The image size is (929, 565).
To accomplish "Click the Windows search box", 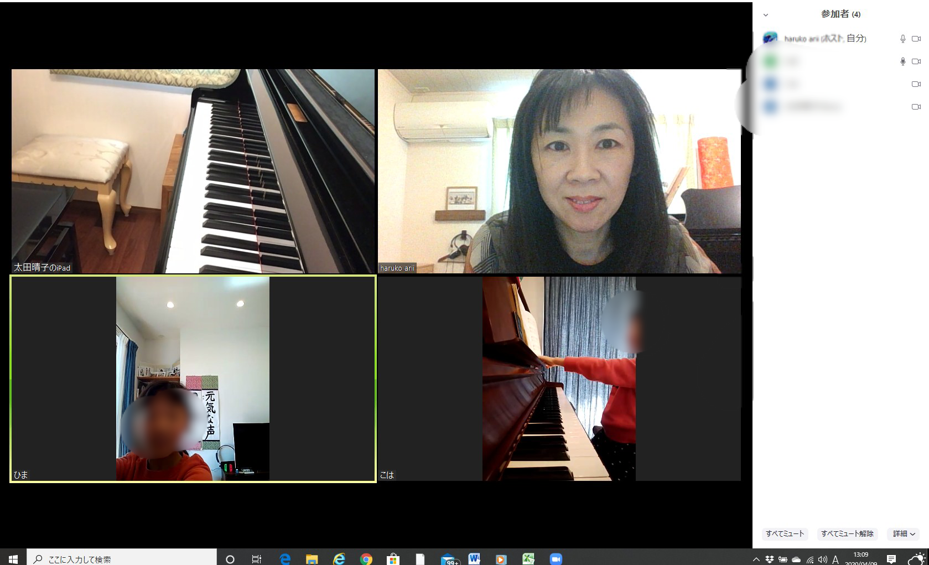I will click(123, 559).
